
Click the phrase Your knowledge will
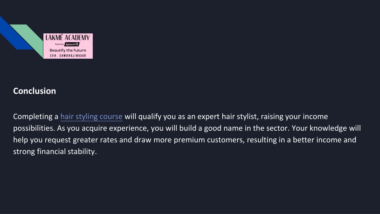point(326,128)
